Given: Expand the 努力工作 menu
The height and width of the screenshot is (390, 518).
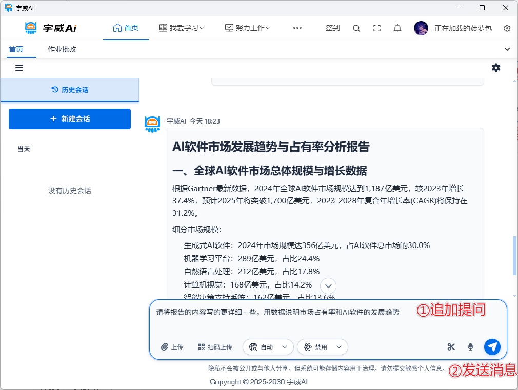Looking at the screenshot, I should coord(248,28).
